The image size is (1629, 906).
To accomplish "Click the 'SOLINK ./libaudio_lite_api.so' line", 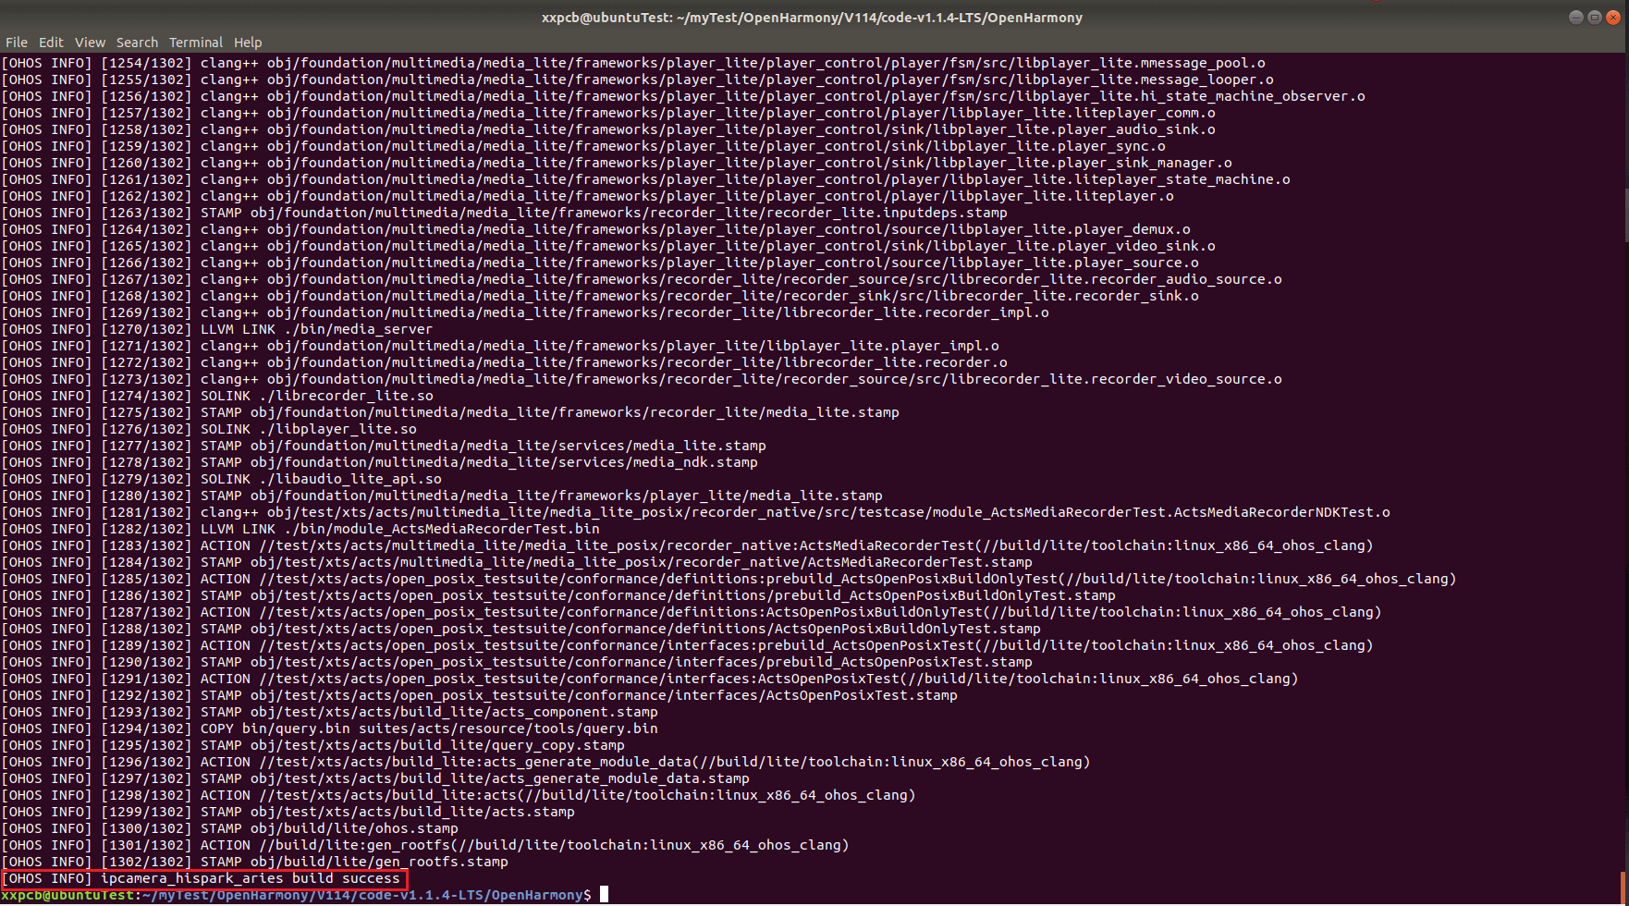I will click(321, 479).
